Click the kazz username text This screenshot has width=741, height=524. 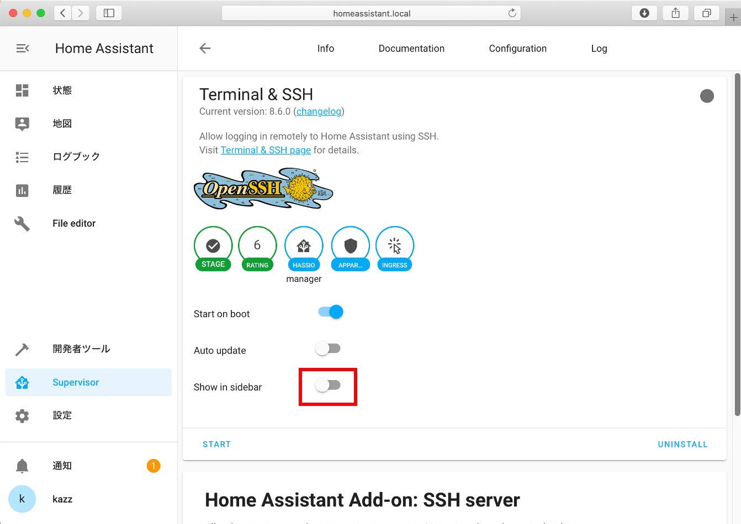point(62,499)
